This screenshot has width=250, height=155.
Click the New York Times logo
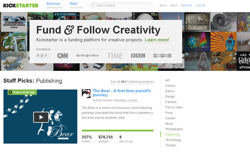click(x=87, y=56)
